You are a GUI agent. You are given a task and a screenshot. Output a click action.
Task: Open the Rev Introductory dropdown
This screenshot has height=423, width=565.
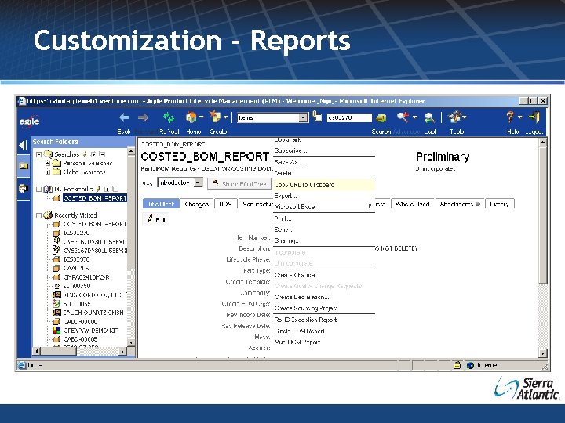tap(198, 183)
